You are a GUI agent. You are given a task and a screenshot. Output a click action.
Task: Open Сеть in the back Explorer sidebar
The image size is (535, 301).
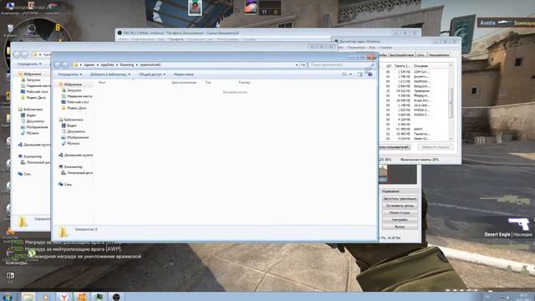pyautogui.click(x=28, y=174)
